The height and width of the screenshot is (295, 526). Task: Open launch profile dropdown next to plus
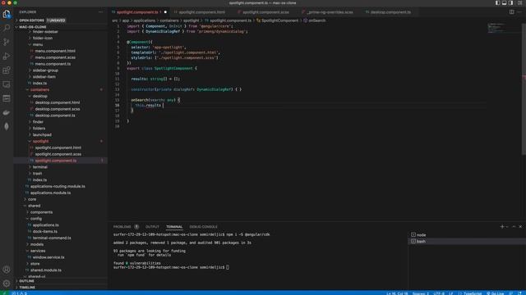coord(507,227)
